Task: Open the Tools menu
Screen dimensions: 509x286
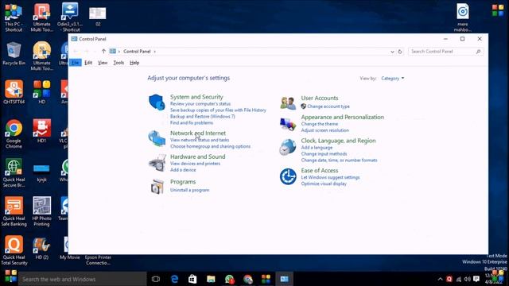Action: (119, 63)
